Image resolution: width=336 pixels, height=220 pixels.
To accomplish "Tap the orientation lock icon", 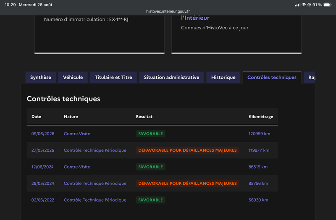I will click(x=309, y=5).
